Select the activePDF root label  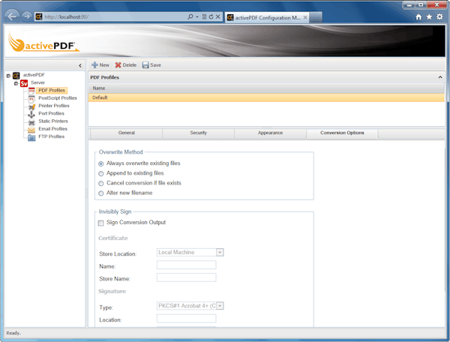click(x=34, y=75)
